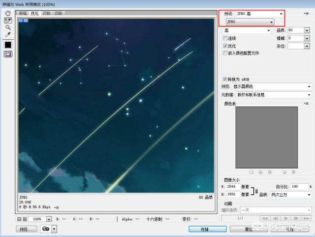
Task: Uncheck the 转换为 sRGB checkbox
Action: click(x=224, y=79)
